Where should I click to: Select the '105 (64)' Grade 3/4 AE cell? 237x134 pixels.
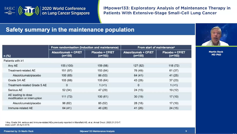103,80
